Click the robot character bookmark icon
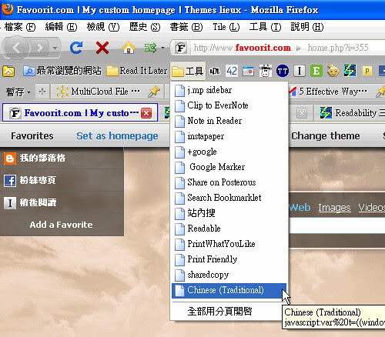The height and width of the screenshot is (337, 385). [x=266, y=71]
